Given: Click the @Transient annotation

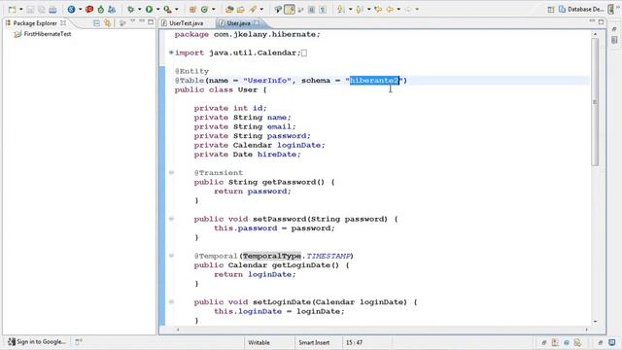Looking at the screenshot, I should (218, 173).
